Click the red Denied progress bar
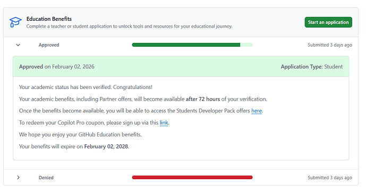The height and width of the screenshot is (193, 366). [x=192, y=178]
